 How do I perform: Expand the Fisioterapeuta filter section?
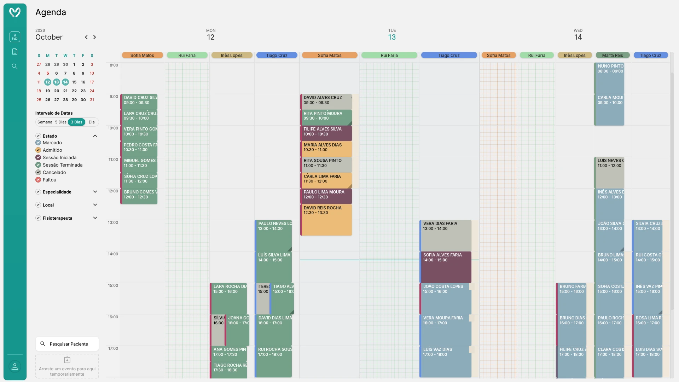95,218
